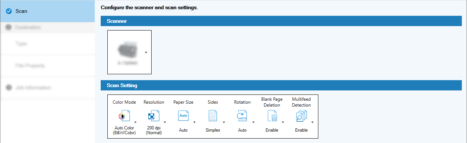Select the Scan step in sidebar
Screen dimensions: 467x143
[x=47, y=11]
